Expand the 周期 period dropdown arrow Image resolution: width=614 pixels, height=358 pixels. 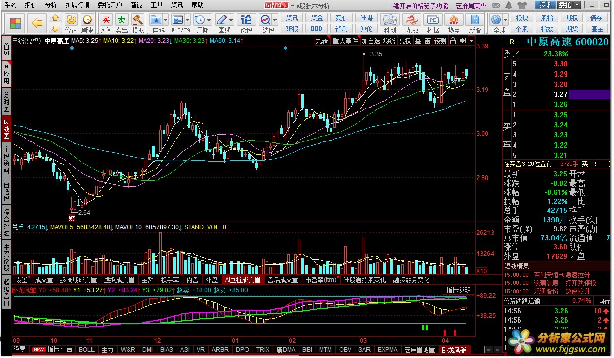(x=209, y=20)
